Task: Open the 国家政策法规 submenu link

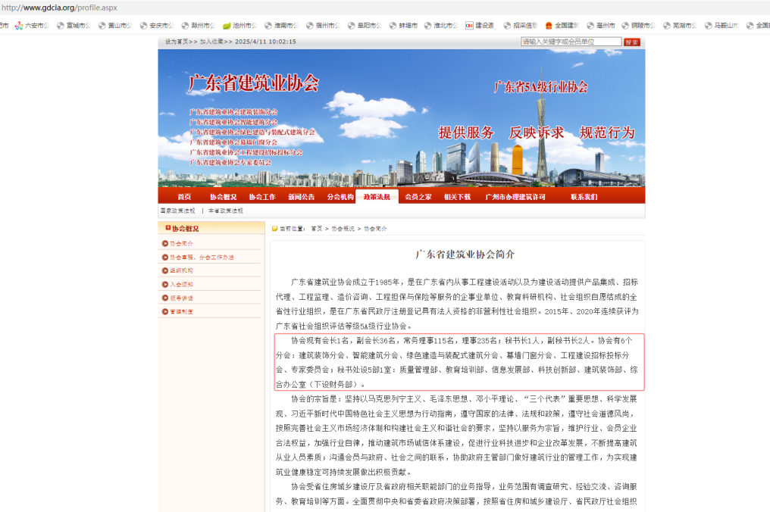Action: (x=177, y=211)
